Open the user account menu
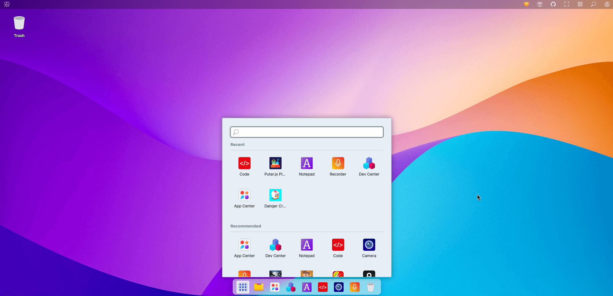The image size is (613, 296). pyautogui.click(x=607, y=4)
